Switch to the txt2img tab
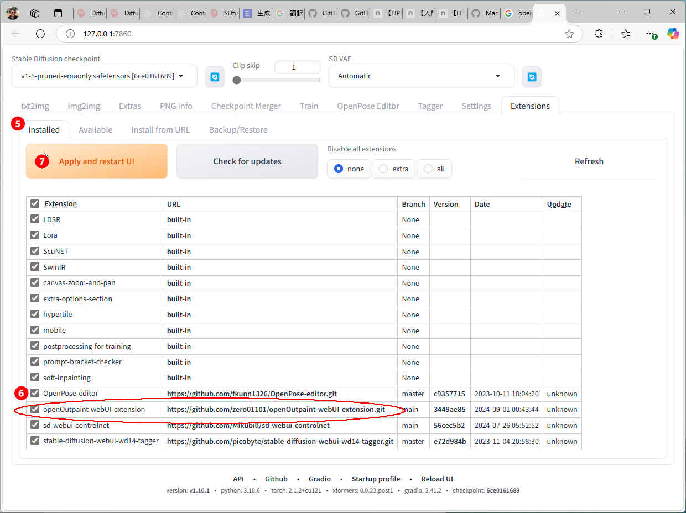The image size is (686, 513). (x=35, y=106)
